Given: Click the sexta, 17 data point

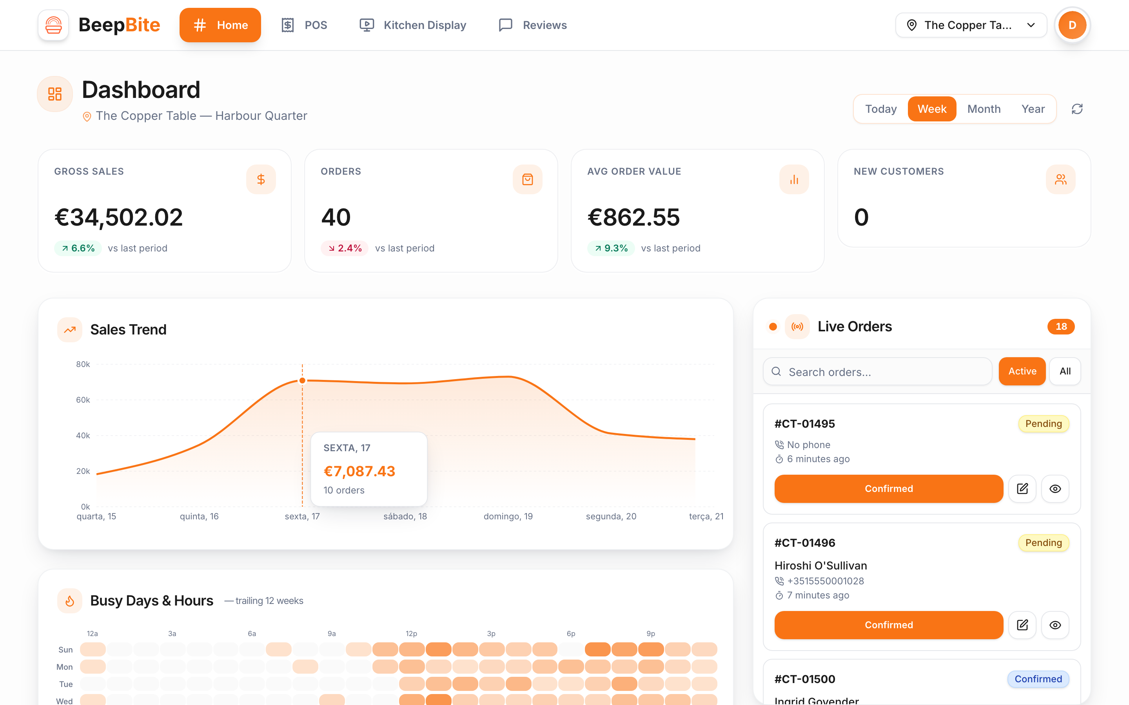Looking at the screenshot, I should (302, 380).
